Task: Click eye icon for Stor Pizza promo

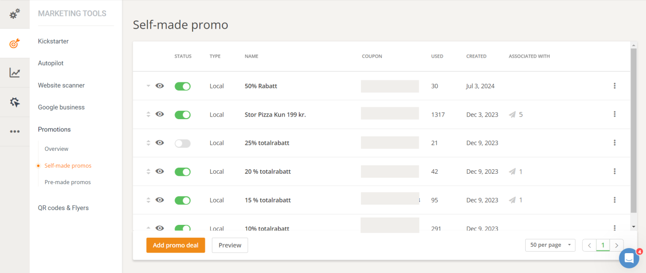Action: pyautogui.click(x=160, y=114)
